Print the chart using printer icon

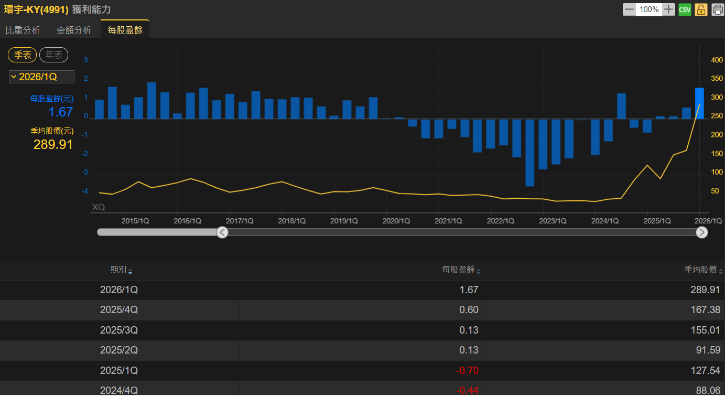(718, 9)
